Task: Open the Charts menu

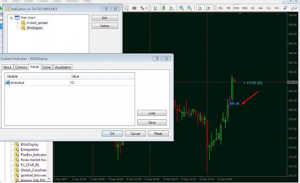Action: pyautogui.click(x=43, y=1)
